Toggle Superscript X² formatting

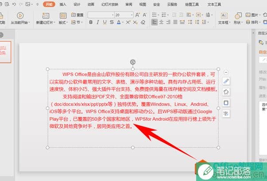tap(128, 22)
